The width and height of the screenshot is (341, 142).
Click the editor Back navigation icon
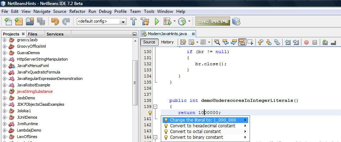point(192,42)
